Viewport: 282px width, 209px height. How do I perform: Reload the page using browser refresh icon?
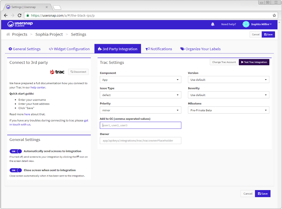point(19,16)
